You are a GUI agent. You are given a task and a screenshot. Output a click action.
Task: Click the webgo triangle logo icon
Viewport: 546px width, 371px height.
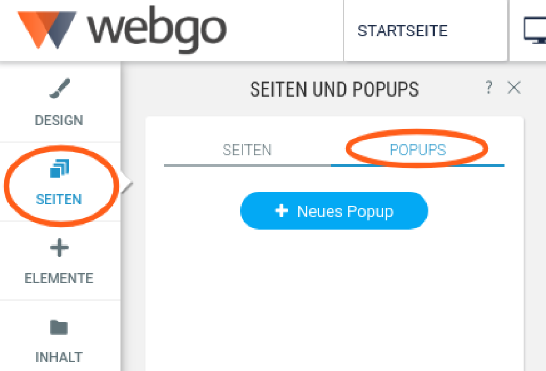click(47, 30)
